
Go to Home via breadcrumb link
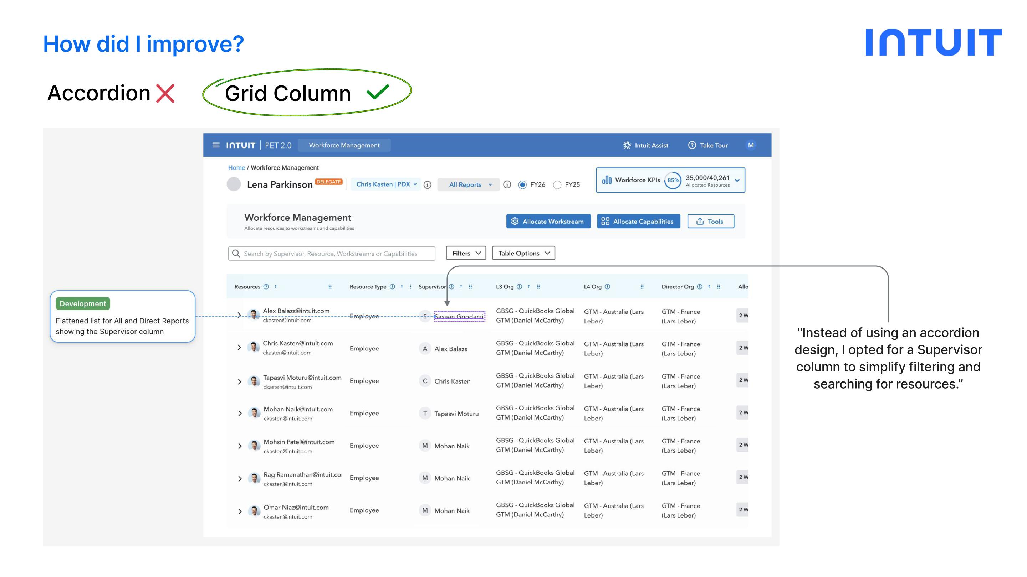pos(236,168)
